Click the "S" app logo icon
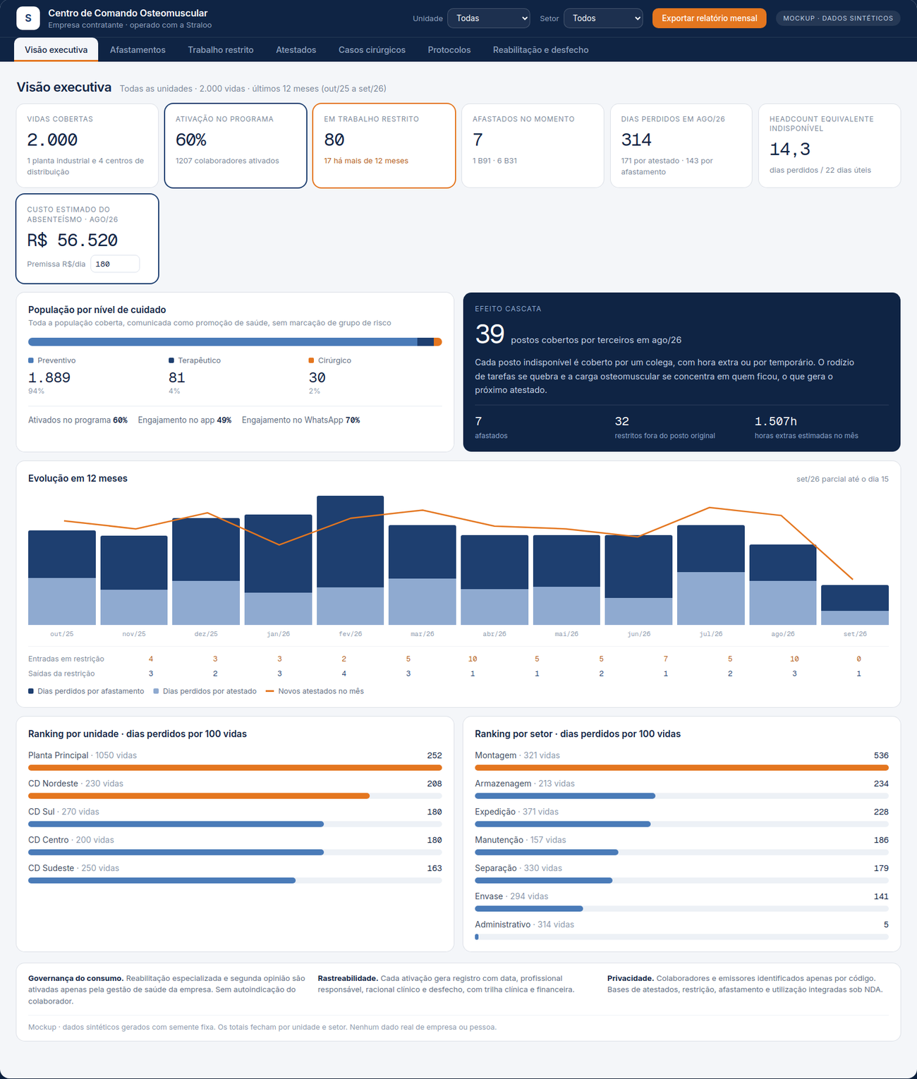The height and width of the screenshot is (1079, 917). tap(28, 18)
